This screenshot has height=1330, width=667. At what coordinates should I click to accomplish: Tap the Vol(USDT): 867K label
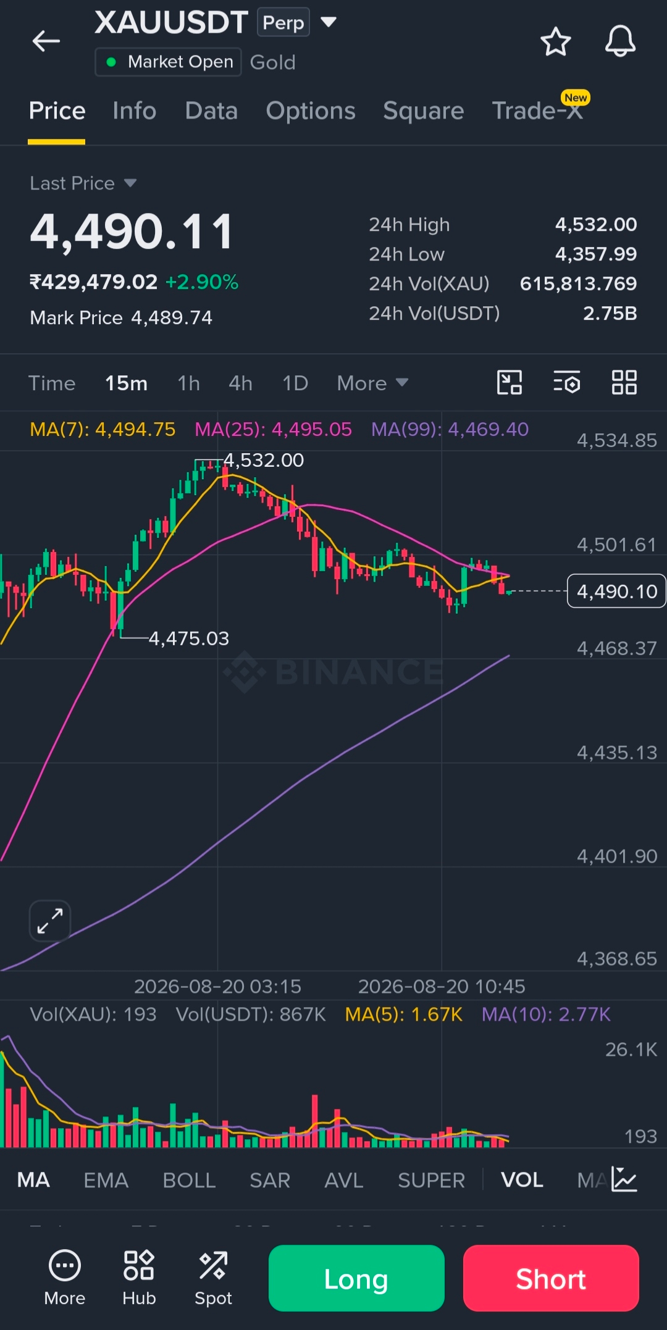[251, 1014]
